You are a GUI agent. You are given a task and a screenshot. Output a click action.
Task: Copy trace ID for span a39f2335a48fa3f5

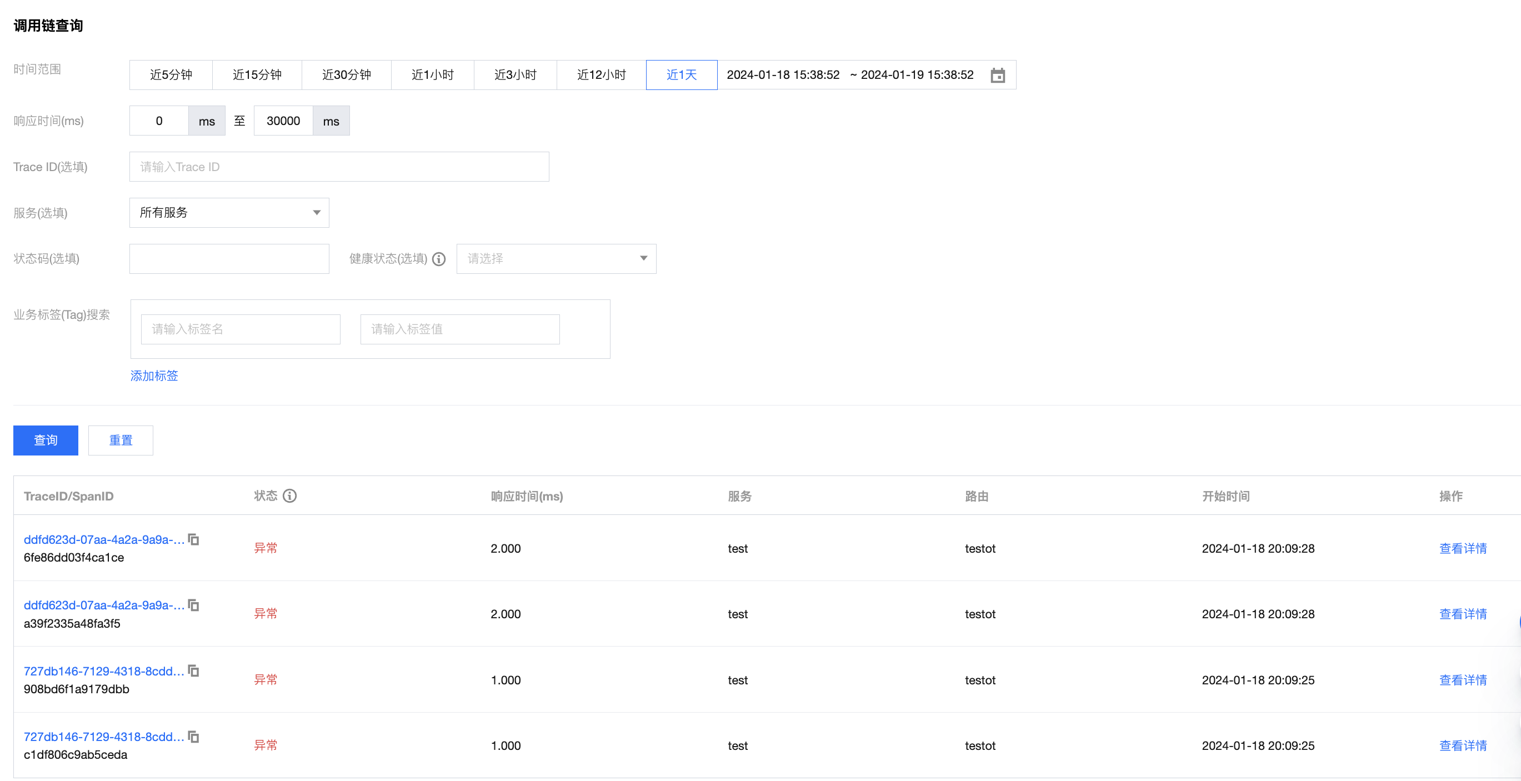coord(193,604)
